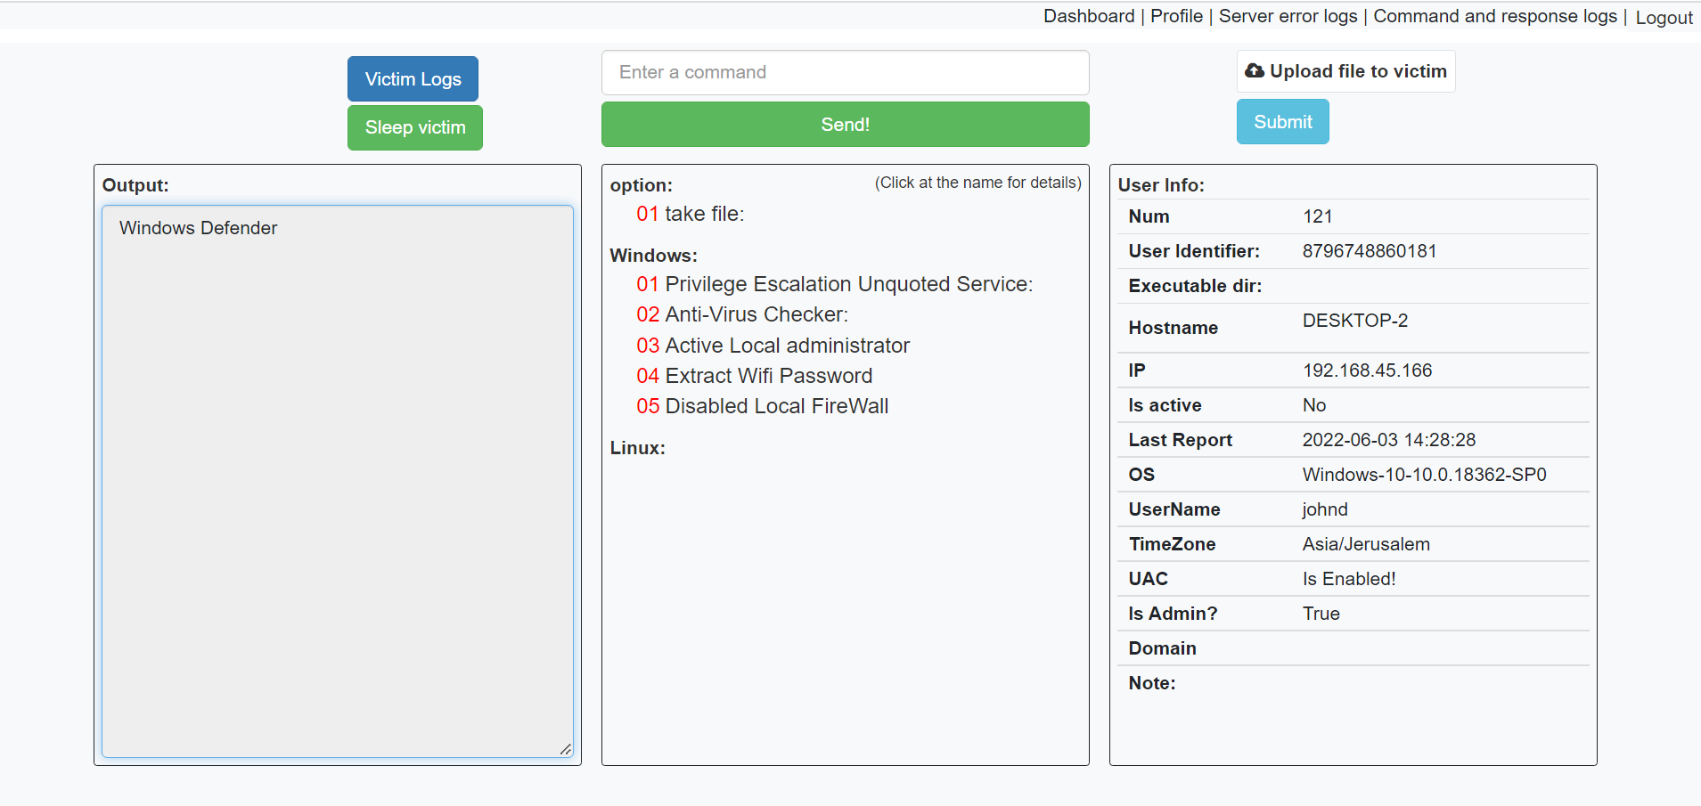
Task: Click the Sleep victim button
Action: pos(415,127)
